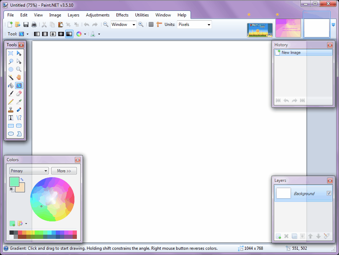Select the Text tool

tap(11, 118)
